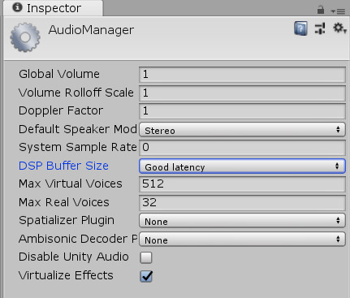Select the Inspector tab

point(53,8)
